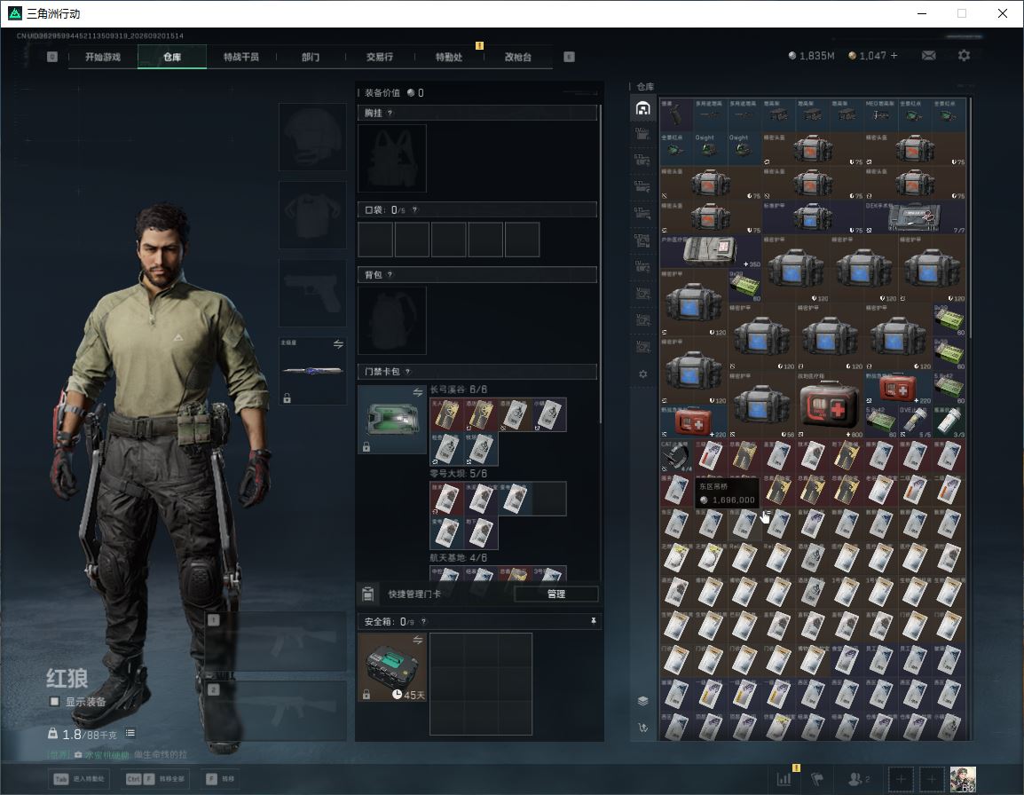The image size is (1024, 795).
Task: Select the grey medical pack worth +350
Action: click(711, 251)
